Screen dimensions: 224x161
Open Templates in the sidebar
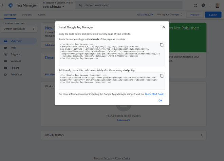[x=16, y=74]
